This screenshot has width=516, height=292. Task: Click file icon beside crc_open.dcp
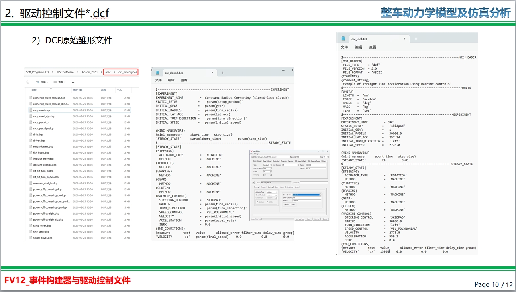coord(31,122)
